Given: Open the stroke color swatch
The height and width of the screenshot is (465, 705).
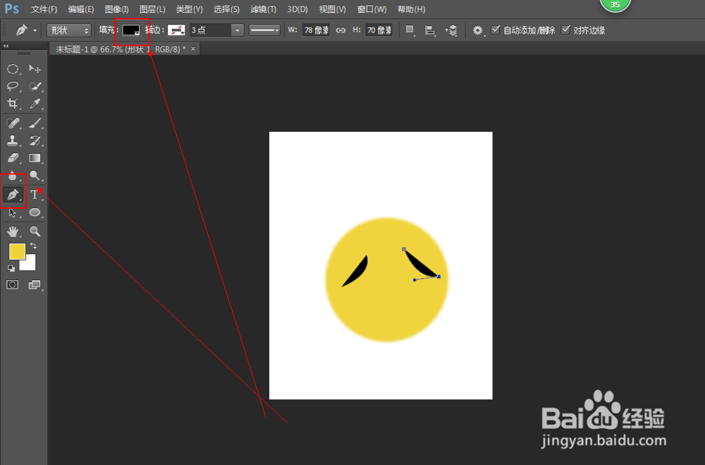Looking at the screenshot, I should tap(176, 30).
